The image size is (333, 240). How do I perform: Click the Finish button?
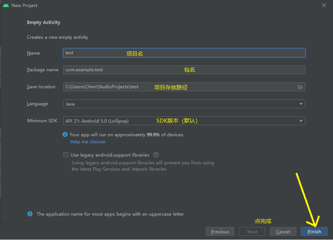(314, 232)
